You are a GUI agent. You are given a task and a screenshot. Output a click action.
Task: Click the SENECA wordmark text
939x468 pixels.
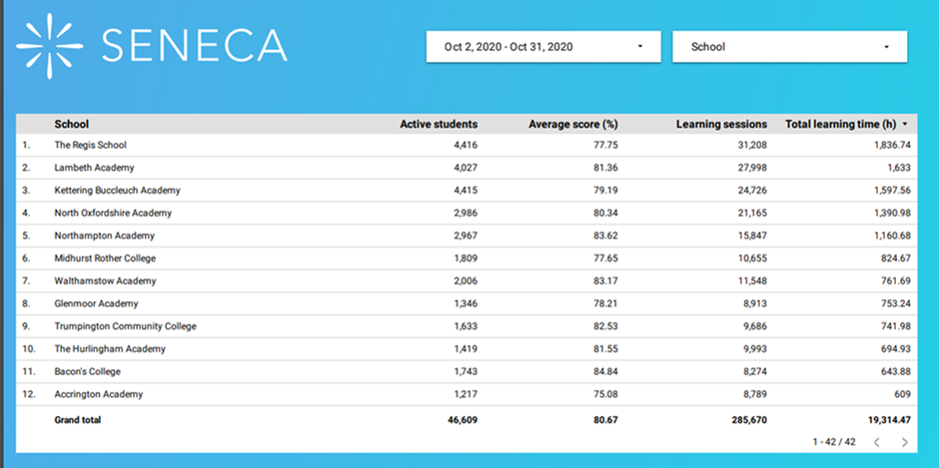click(194, 45)
